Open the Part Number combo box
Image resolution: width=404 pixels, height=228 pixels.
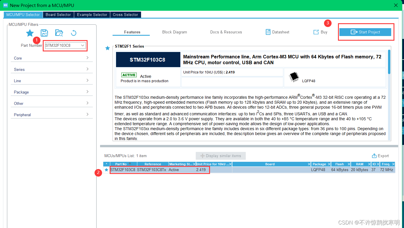pyautogui.click(x=65, y=45)
